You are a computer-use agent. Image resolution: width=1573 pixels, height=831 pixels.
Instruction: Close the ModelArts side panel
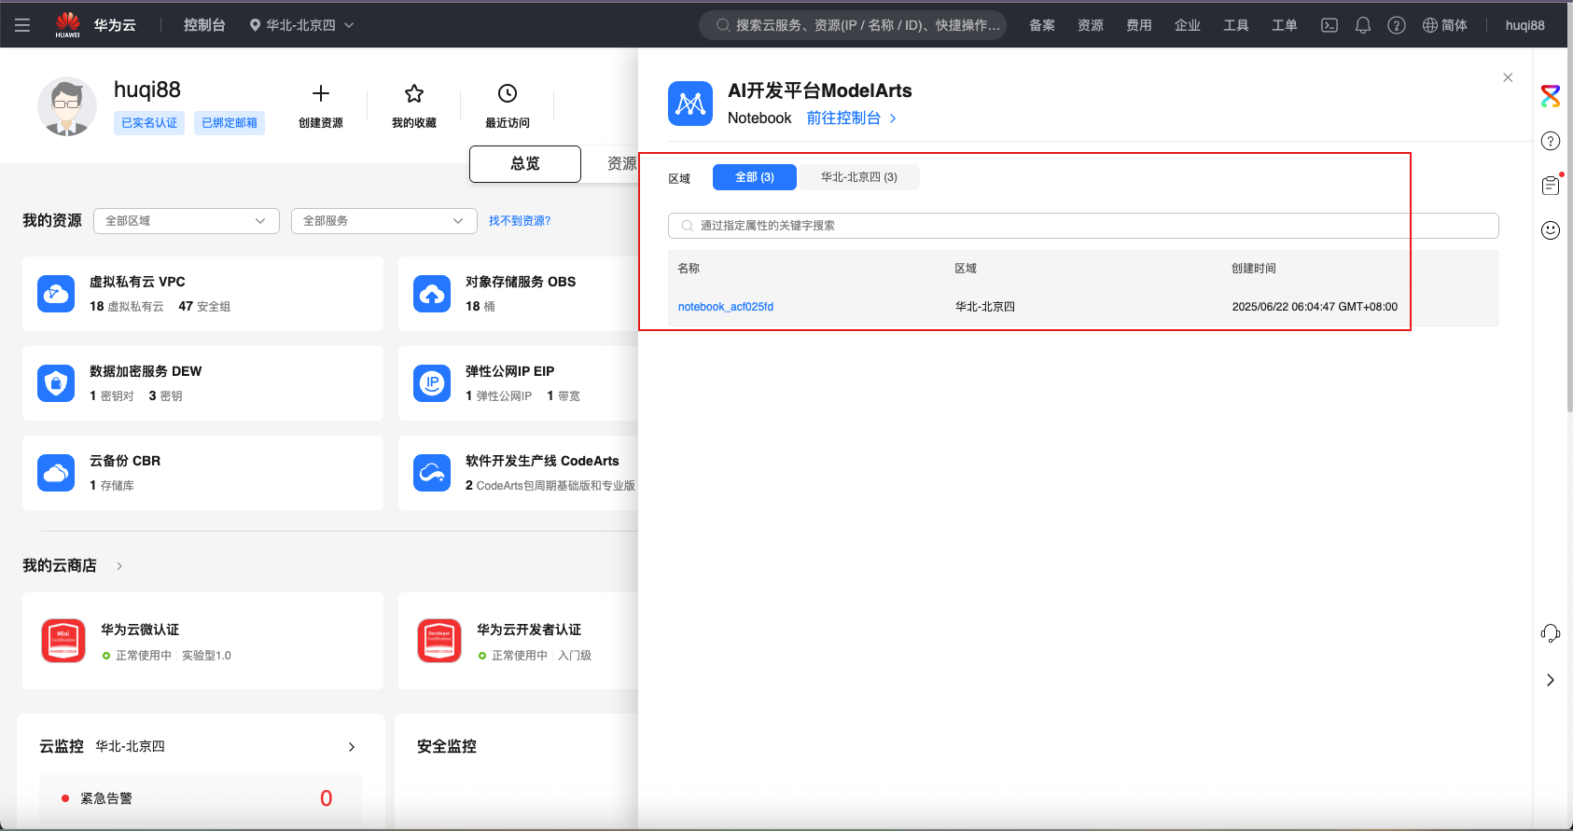pyautogui.click(x=1508, y=77)
